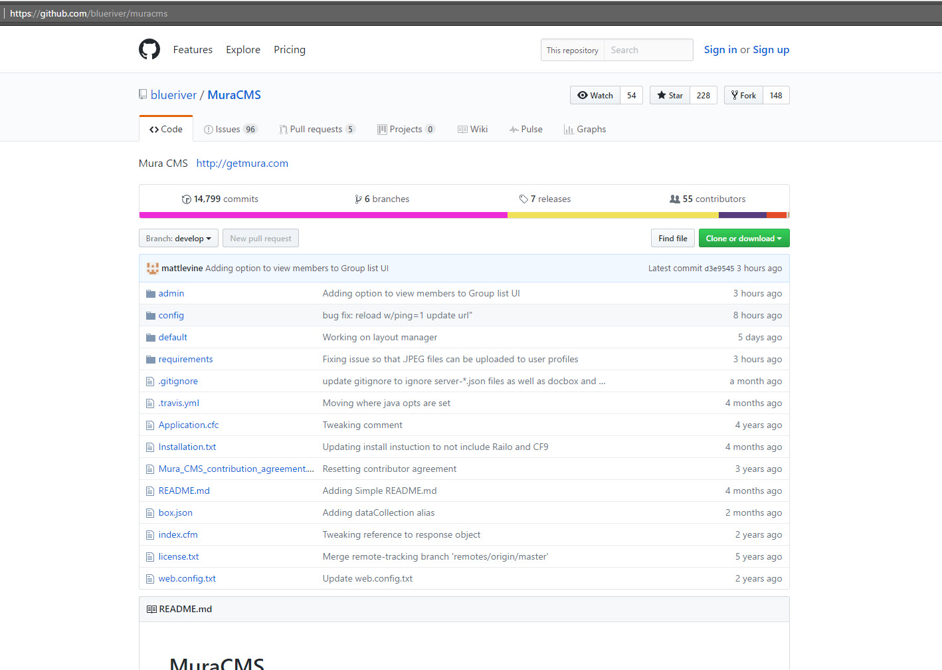
Task: Click the repository book icon beside blueriver
Action: (x=143, y=94)
